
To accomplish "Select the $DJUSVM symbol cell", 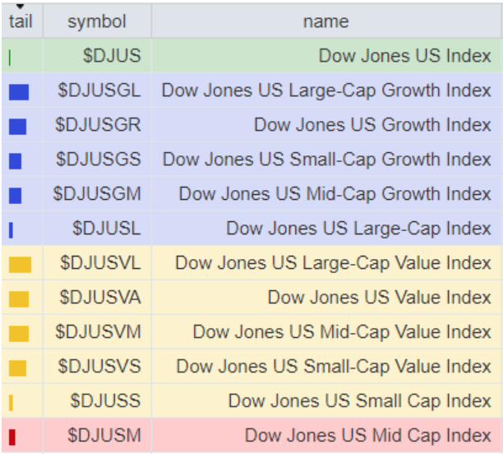I will 99,332.
